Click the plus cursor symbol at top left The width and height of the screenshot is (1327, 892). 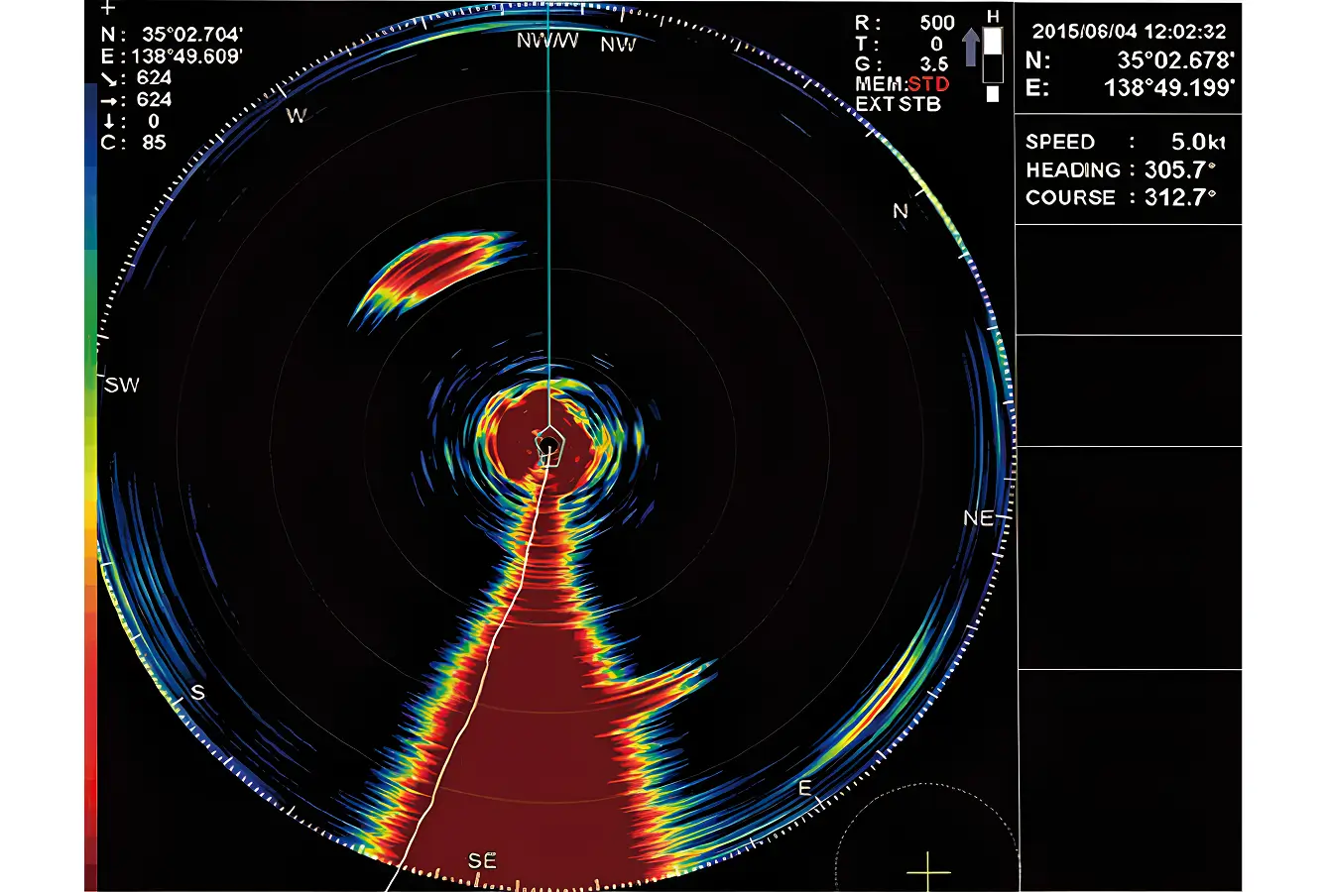point(108,9)
